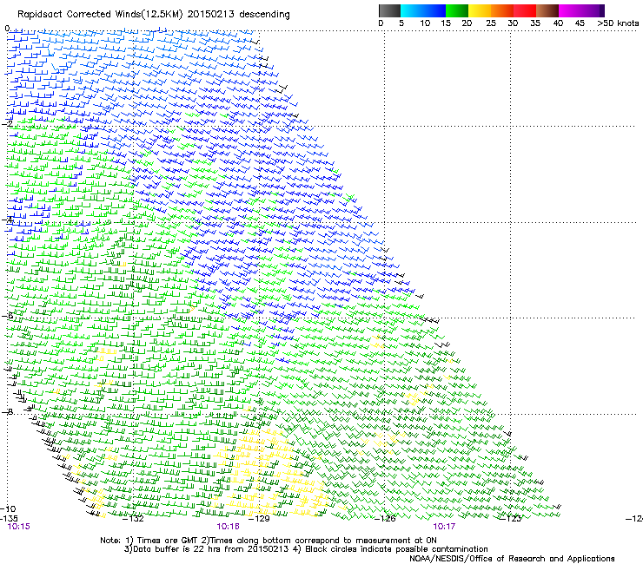Click the red 30-35 knots legend swatch
The width and height of the screenshot is (643, 564).
(x=525, y=10)
